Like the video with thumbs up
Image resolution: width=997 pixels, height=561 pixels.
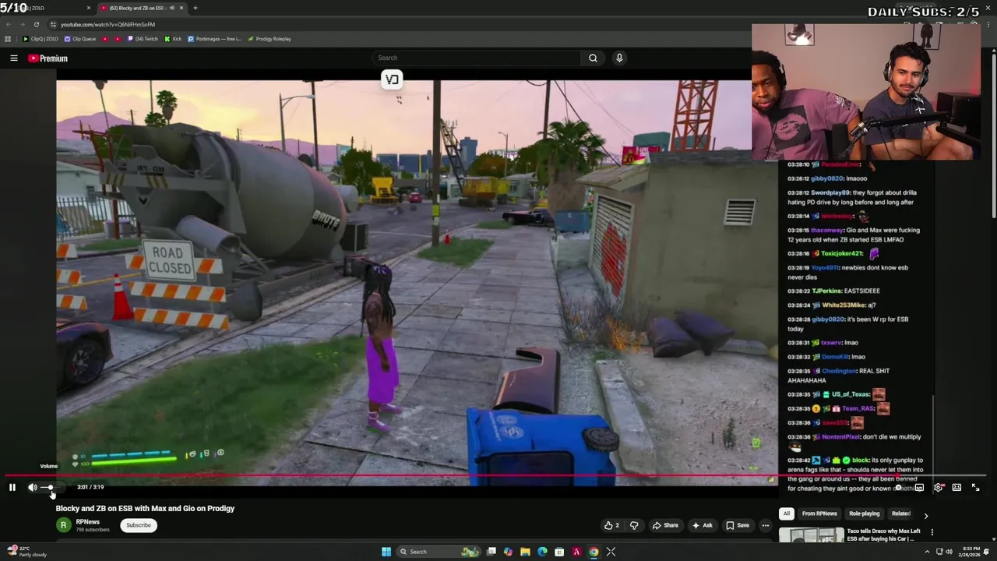point(612,525)
